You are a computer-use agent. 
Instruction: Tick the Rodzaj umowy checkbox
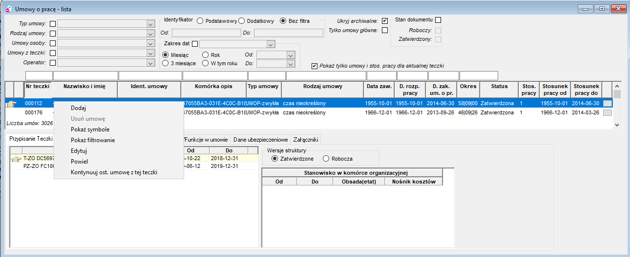click(x=53, y=34)
